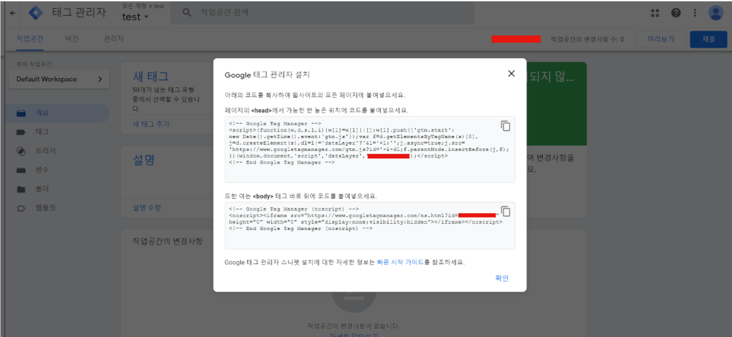Viewport: 732px width, 337px height.
Task: Close the Tag Manager install dialog
Action: click(511, 73)
